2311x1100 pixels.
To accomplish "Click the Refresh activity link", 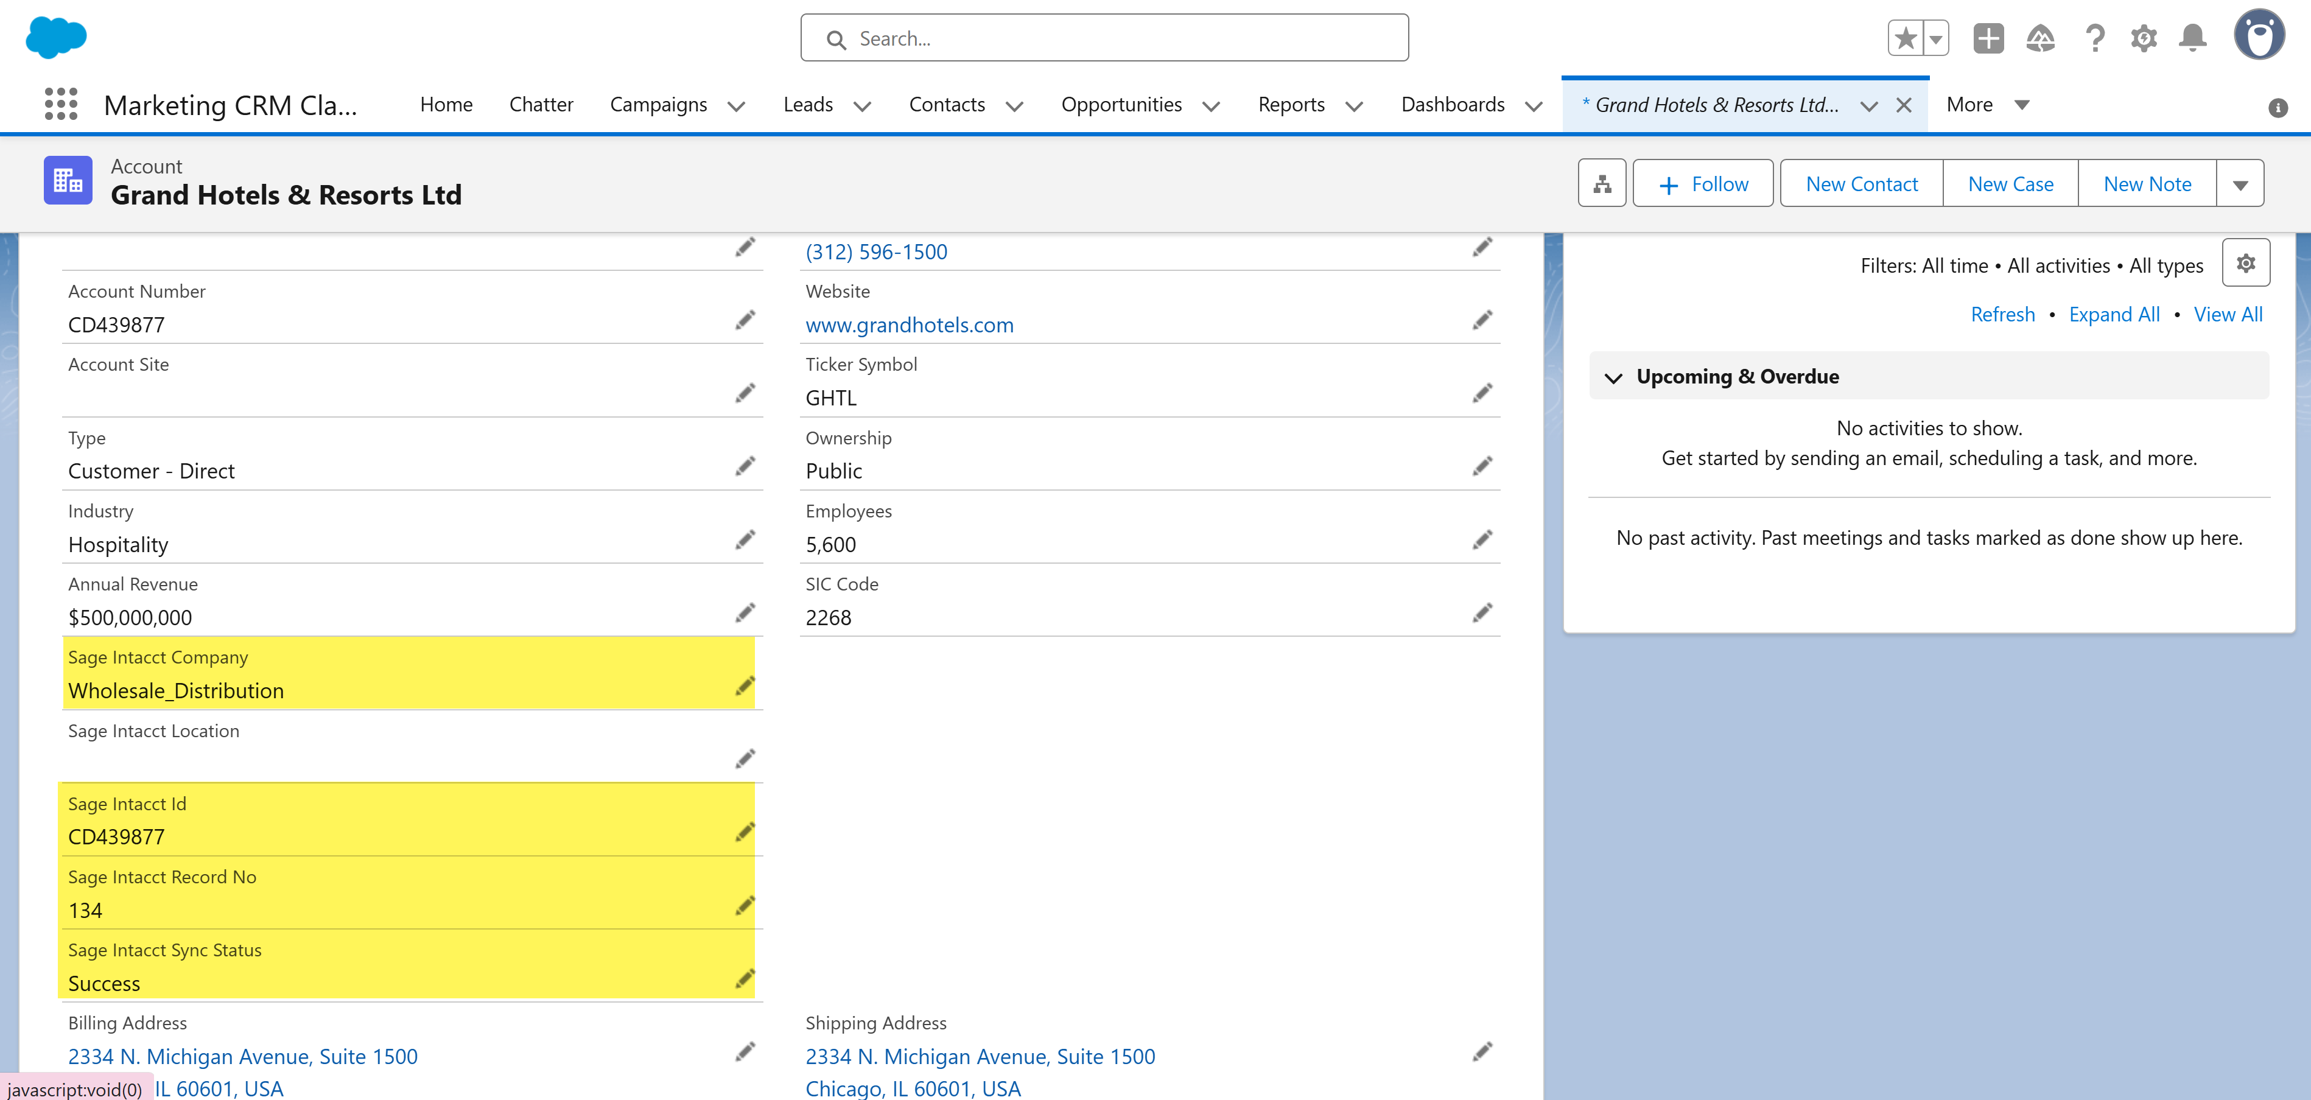I will [x=2002, y=315].
